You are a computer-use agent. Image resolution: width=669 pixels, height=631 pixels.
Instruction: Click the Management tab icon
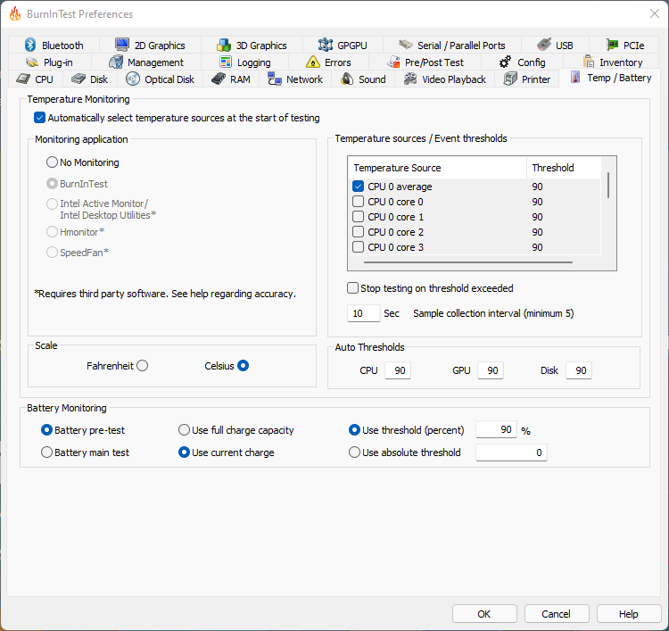(116, 62)
